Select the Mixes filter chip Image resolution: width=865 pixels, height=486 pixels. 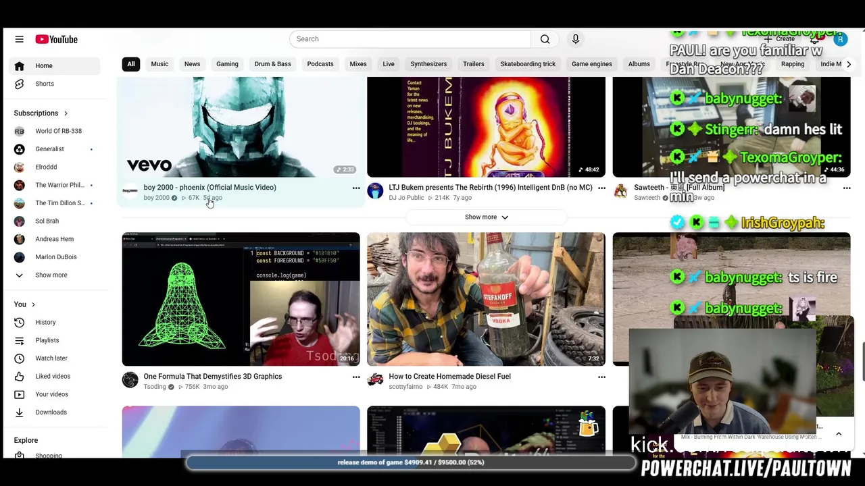pyautogui.click(x=358, y=64)
